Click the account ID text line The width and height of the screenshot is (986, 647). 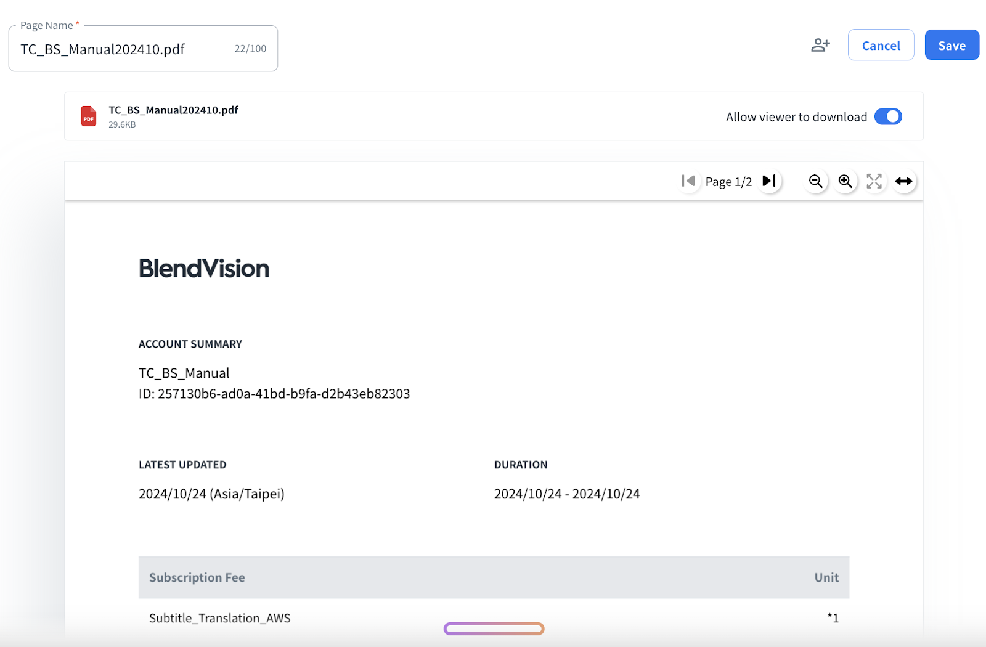pyautogui.click(x=274, y=394)
